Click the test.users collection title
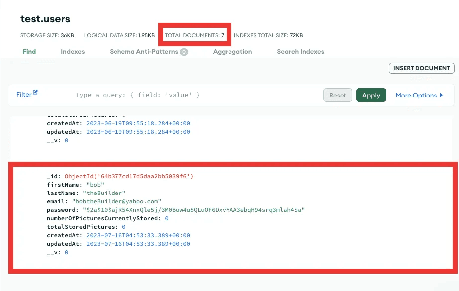459x291 pixels. 45,19
